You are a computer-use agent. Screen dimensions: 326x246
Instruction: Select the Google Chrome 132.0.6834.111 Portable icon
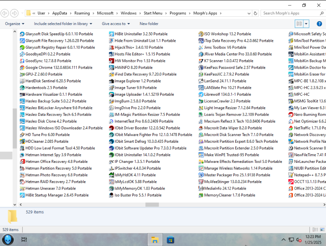(x=22, y=68)
